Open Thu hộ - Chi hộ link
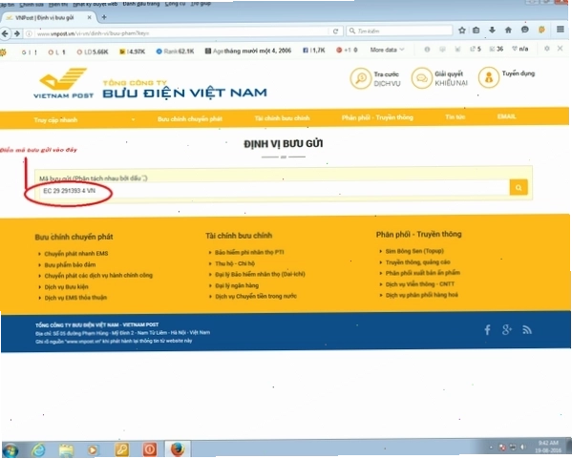The image size is (572, 459). [x=235, y=263]
